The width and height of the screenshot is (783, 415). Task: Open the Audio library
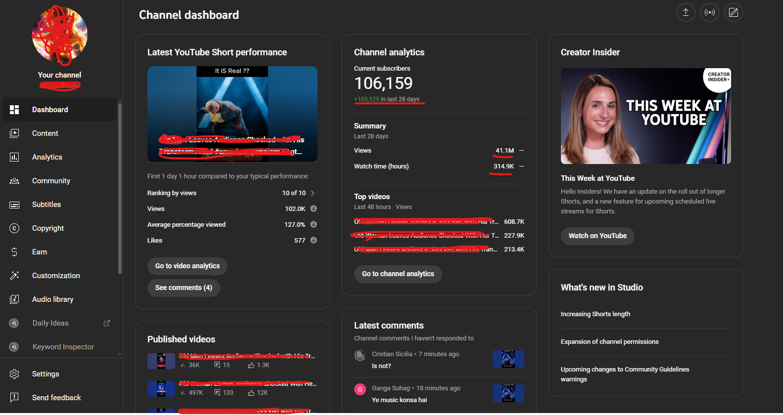click(x=60, y=299)
